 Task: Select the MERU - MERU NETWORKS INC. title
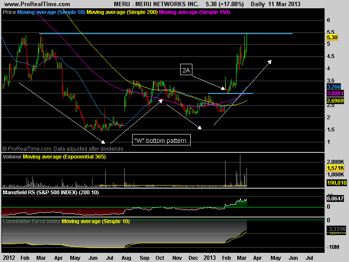(156, 4)
